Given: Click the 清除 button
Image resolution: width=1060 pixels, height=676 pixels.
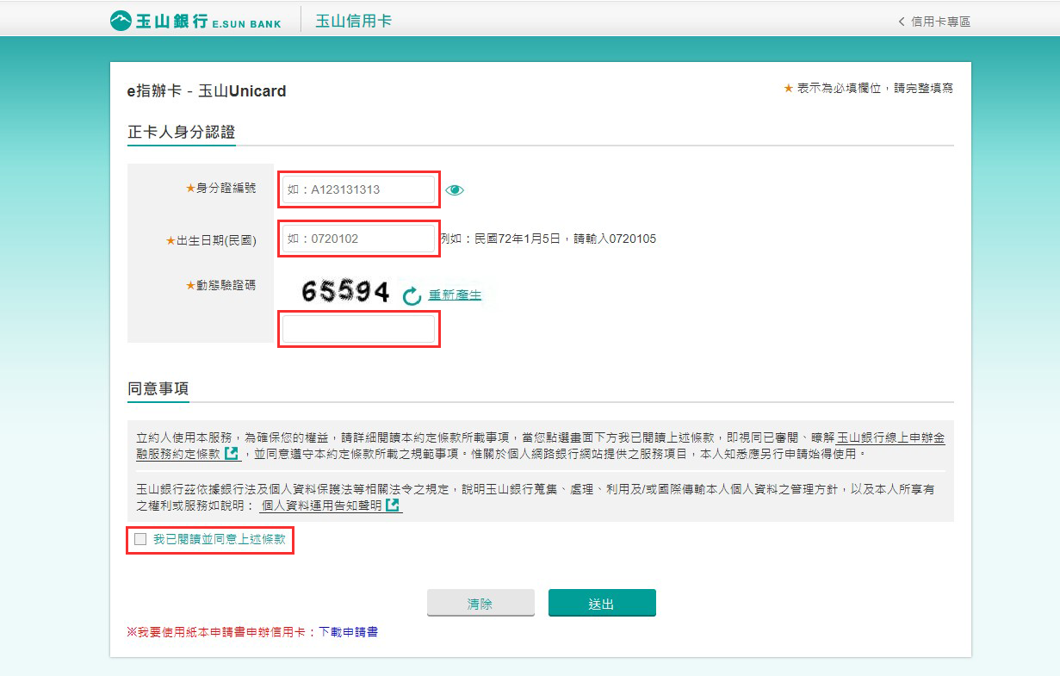Looking at the screenshot, I should click(x=480, y=604).
